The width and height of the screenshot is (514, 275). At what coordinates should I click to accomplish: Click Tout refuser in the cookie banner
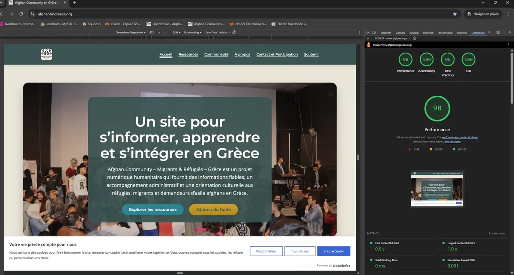(300, 251)
